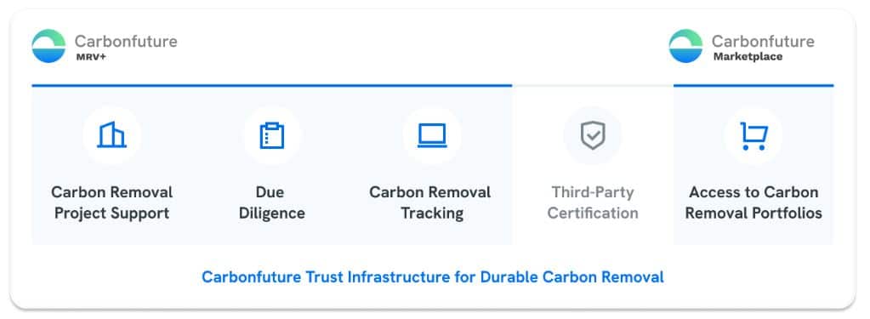Click the Carbonfuture wordmark above Marketplace
The width and height of the screenshot is (870, 319).
[x=763, y=41]
